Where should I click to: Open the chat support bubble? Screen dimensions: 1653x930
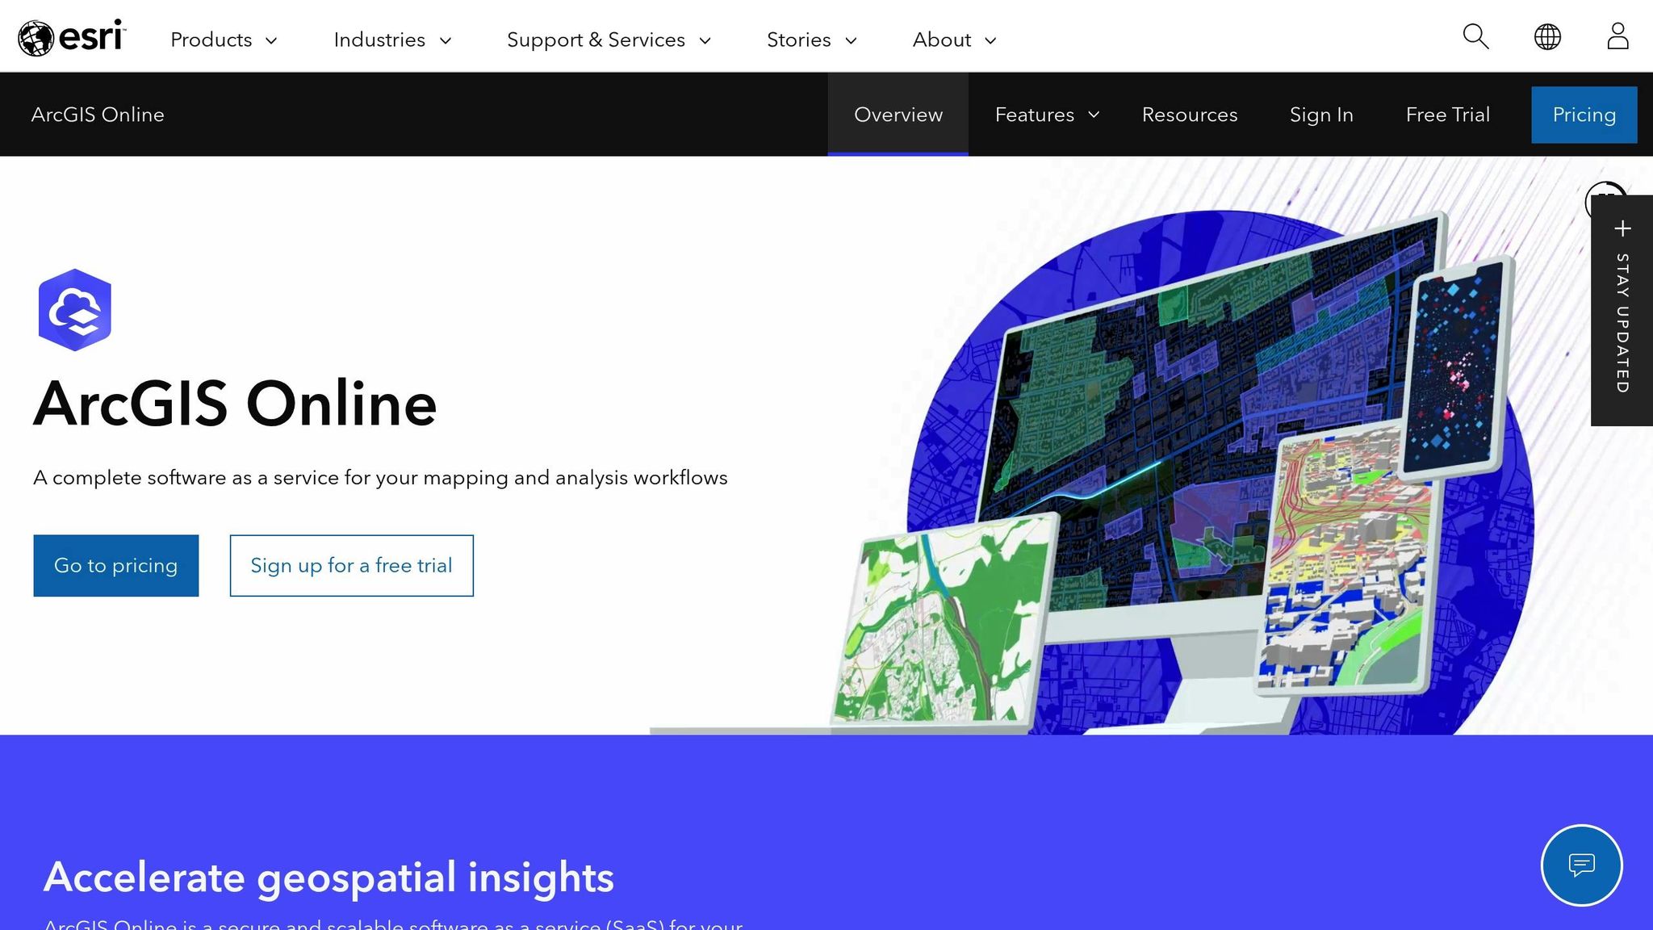point(1581,865)
